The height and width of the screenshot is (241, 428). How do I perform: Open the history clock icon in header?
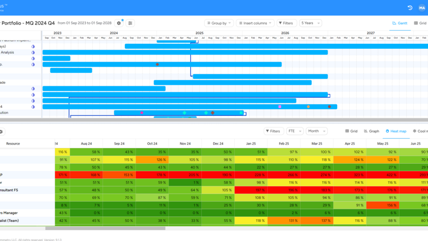click(x=409, y=8)
